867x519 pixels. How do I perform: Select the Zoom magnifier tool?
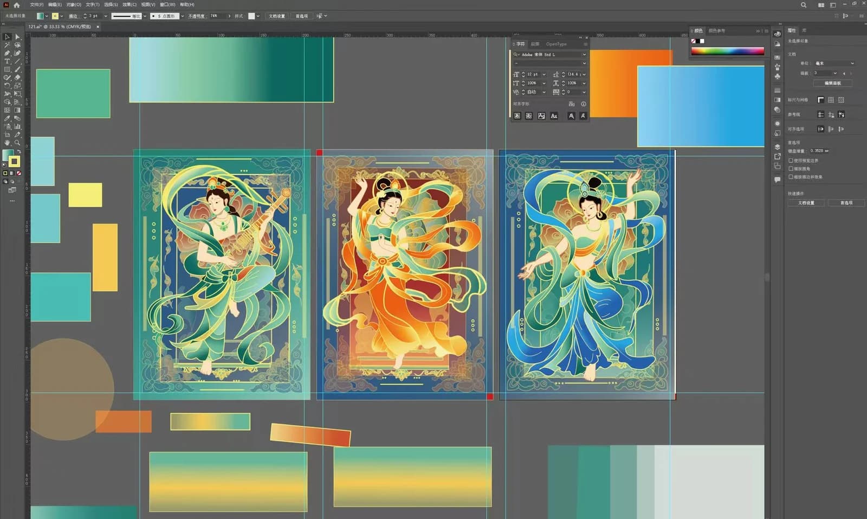point(17,143)
